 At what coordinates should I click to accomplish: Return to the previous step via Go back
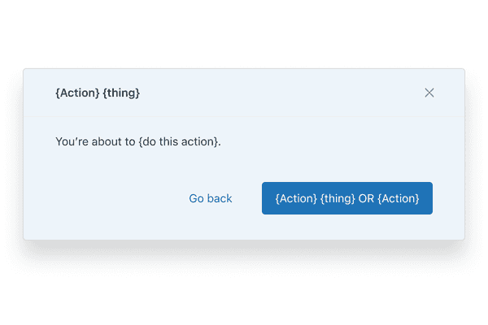point(211,198)
